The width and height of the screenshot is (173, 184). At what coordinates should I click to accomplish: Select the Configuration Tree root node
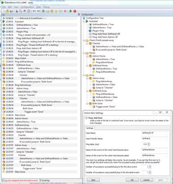[94, 18]
